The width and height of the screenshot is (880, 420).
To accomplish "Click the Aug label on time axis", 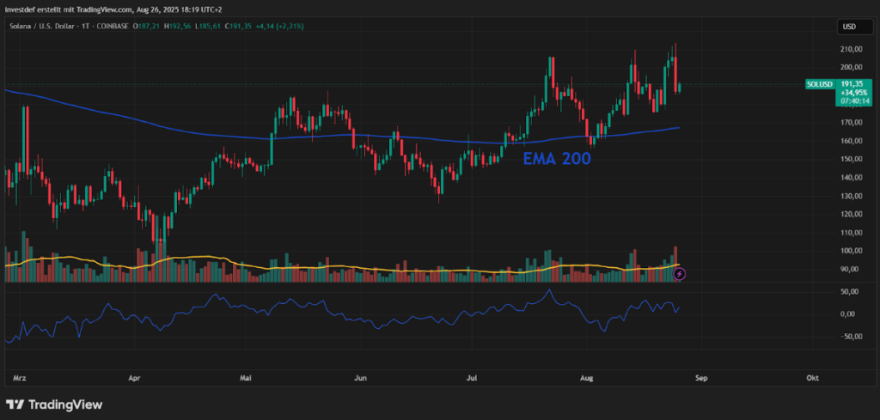I will point(587,377).
